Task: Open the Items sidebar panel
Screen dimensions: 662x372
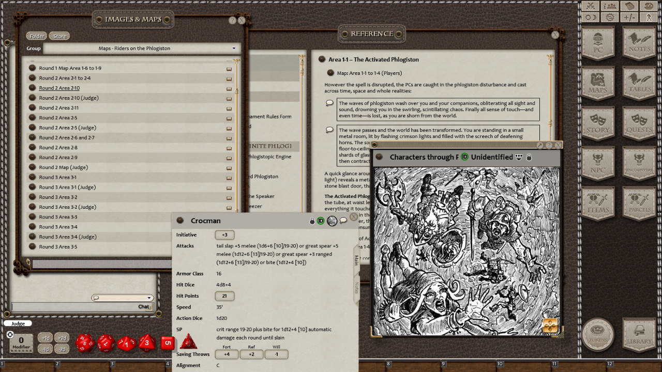Action: pyautogui.click(x=598, y=203)
